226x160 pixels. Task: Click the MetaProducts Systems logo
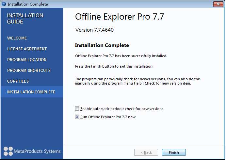(x=32, y=151)
